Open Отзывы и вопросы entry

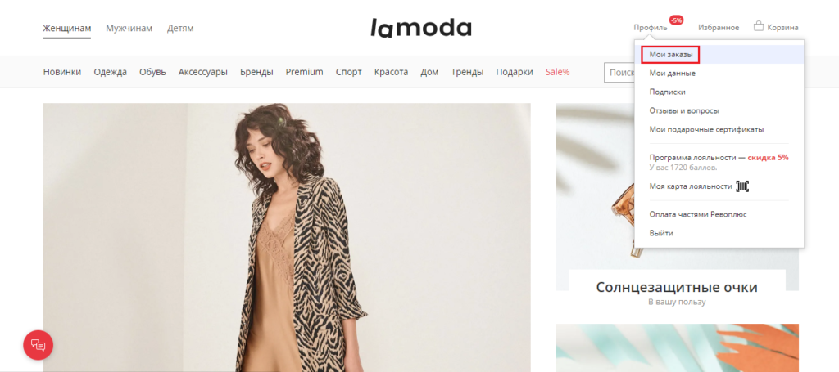[x=684, y=110]
